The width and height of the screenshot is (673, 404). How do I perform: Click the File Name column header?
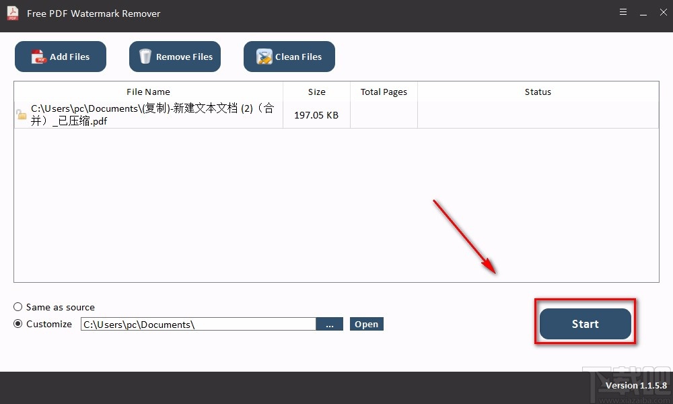[x=148, y=92]
